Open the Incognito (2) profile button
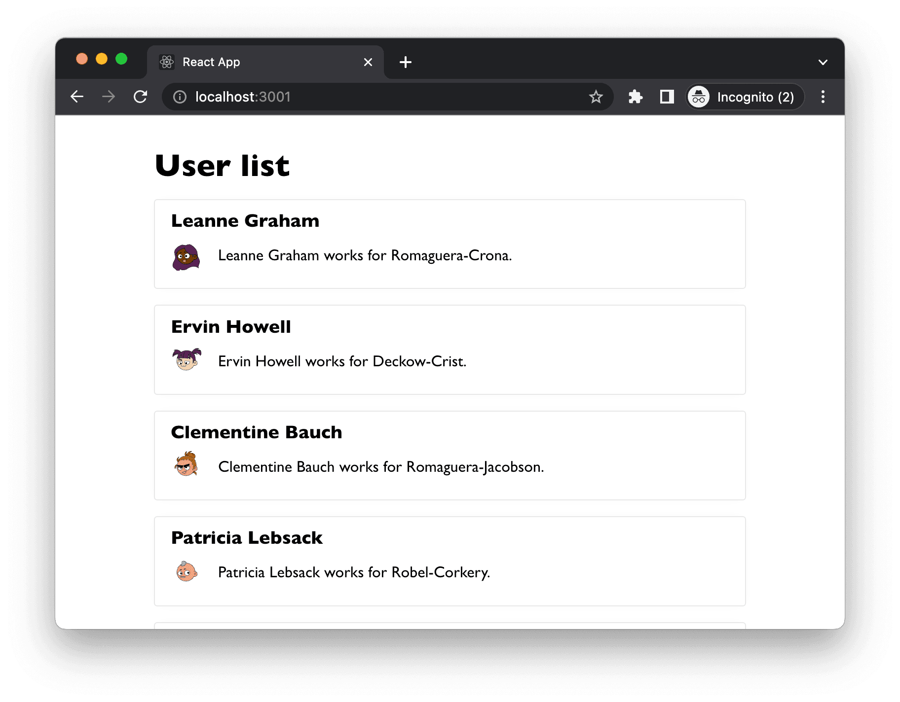 click(x=745, y=97)
